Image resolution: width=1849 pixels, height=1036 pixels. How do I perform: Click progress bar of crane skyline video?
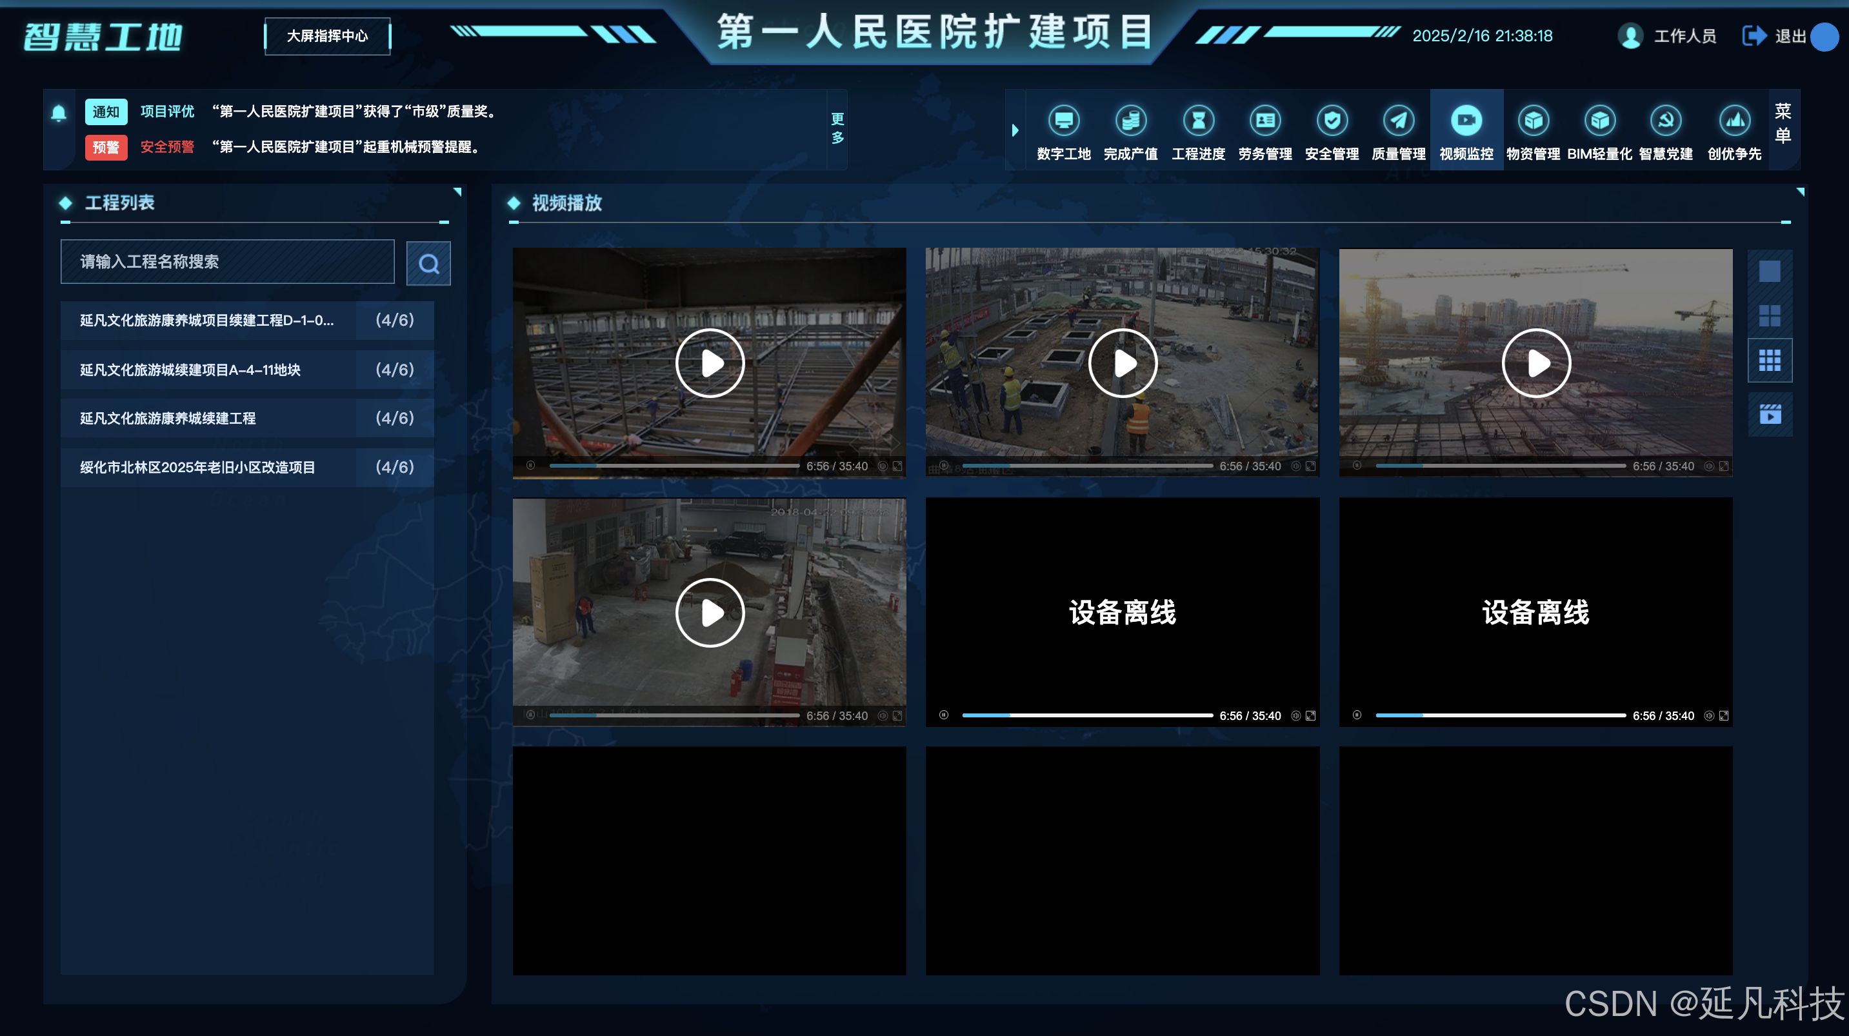tap(1500, 466)
